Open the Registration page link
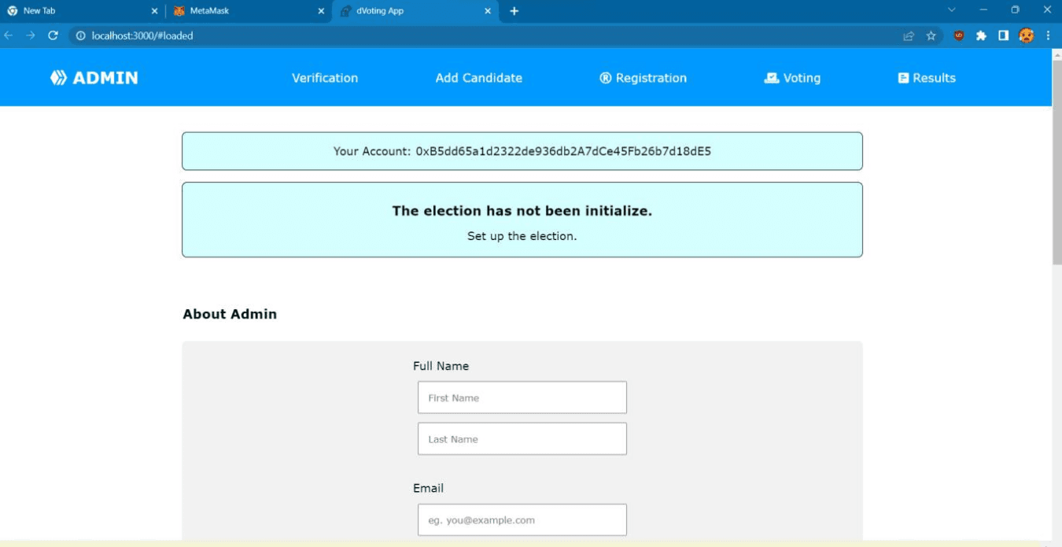 click(643, 78)
